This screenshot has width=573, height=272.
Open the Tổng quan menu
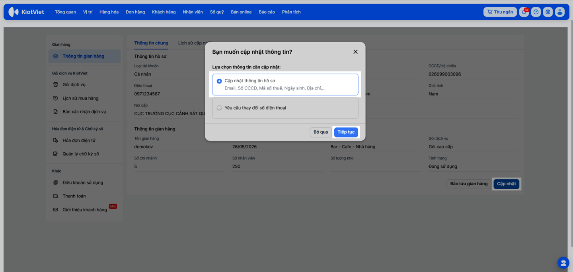(x=65, y=12)
